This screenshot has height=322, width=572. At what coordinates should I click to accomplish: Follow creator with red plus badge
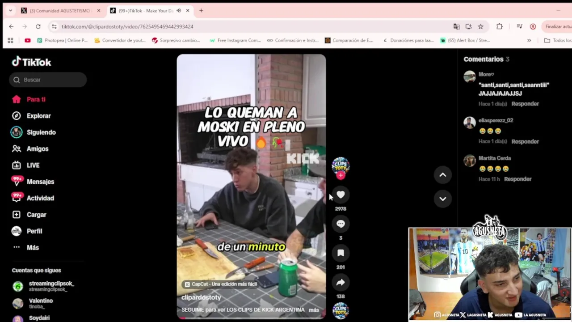pyautogui.click(x=341, y=175)
